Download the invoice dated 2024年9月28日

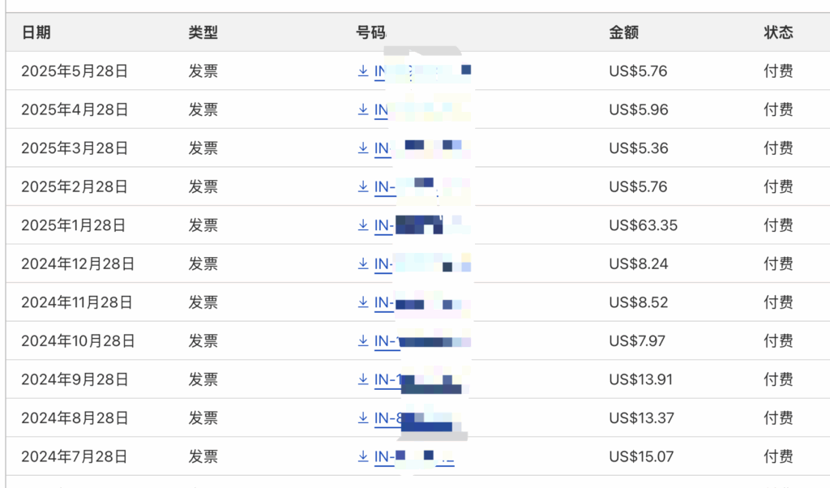coord(363,379)
